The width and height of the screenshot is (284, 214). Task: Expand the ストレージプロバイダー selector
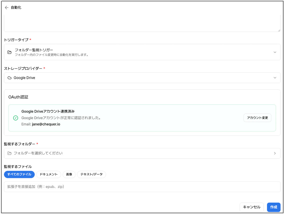[274, 78]
